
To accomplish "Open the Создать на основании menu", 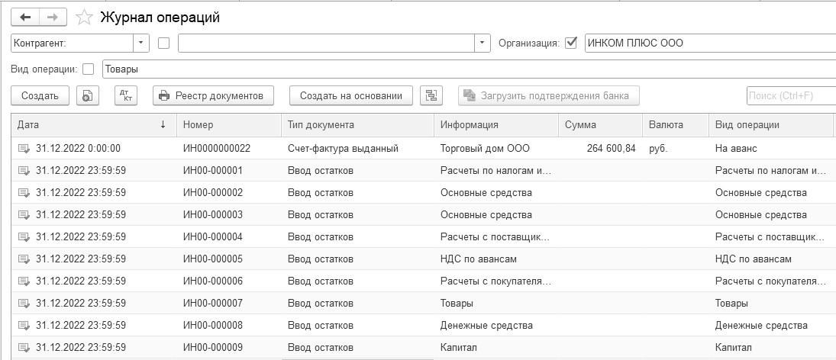I will click(350, 95).
